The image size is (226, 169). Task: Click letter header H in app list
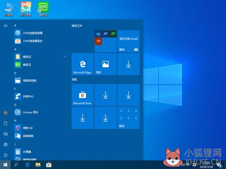tap(15, 120)
